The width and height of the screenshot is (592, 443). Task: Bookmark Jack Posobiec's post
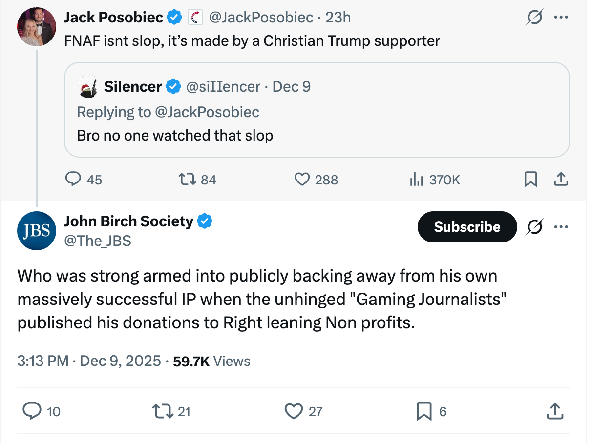pos(530,180)
